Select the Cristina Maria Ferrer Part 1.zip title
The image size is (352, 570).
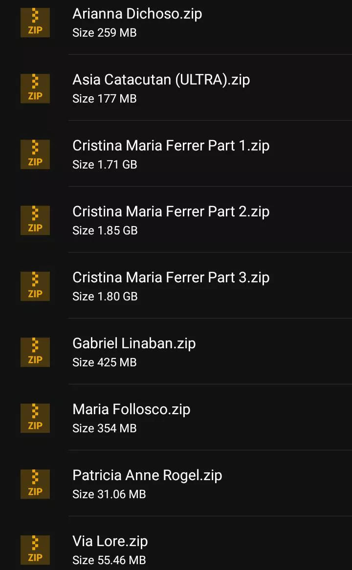click(x=171, y=146)
